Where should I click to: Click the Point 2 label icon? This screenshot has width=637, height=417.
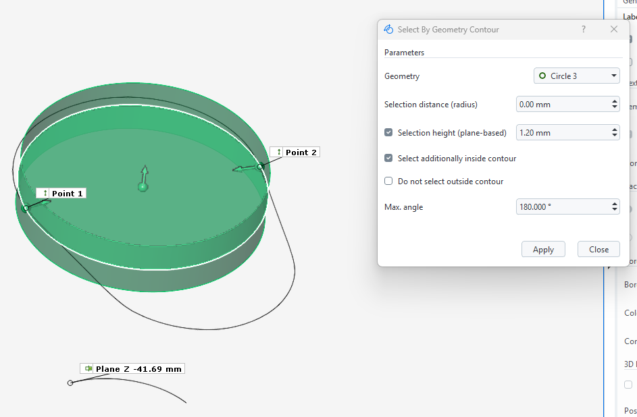point(278,152)
